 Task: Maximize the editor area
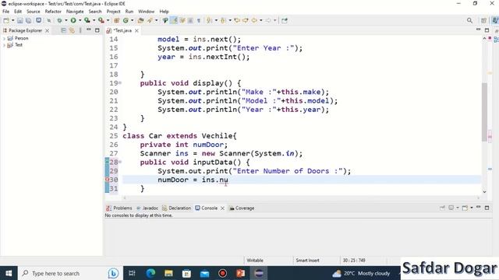tap(487, 30)
